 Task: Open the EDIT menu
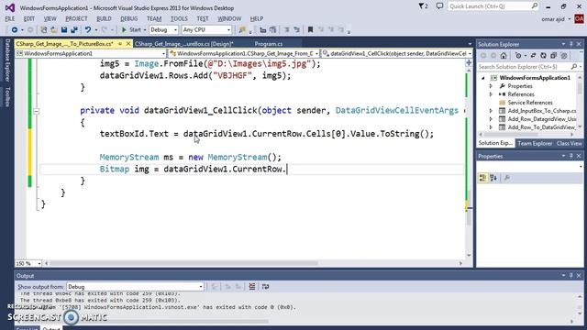click(28, 18)
